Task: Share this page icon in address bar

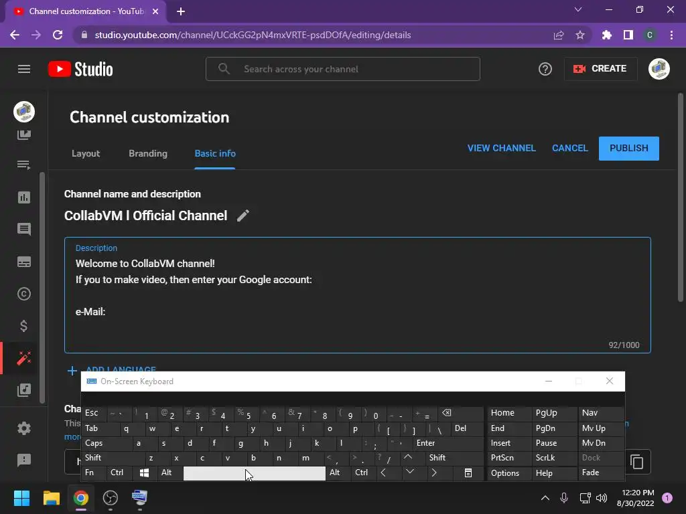Action: tap(559, 35)
